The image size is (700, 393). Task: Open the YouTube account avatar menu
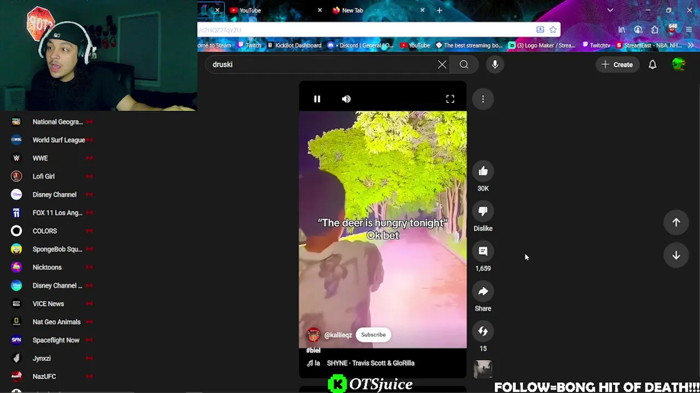679,64
